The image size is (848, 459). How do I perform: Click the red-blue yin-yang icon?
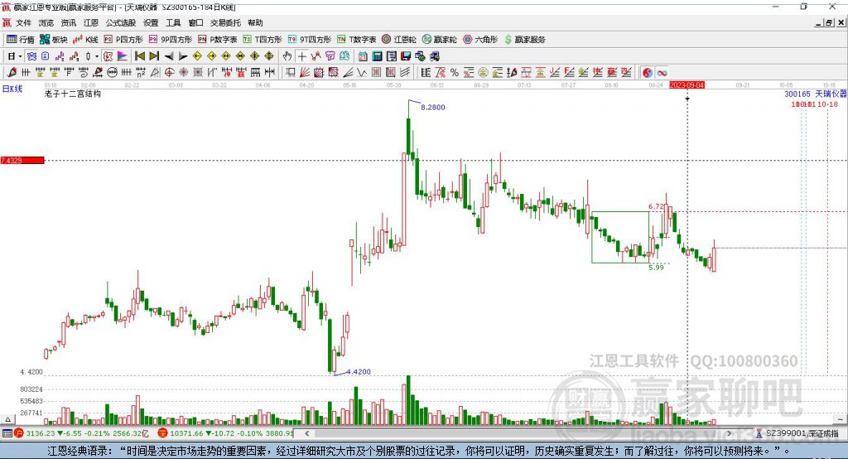click(648, 73)
